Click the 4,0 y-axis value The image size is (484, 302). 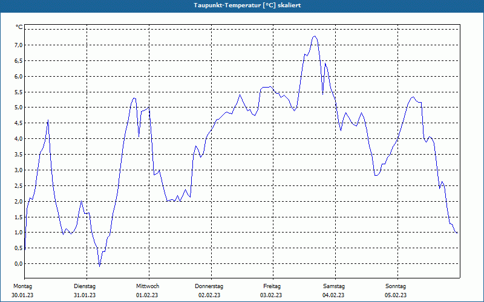[x=18, y=139]
